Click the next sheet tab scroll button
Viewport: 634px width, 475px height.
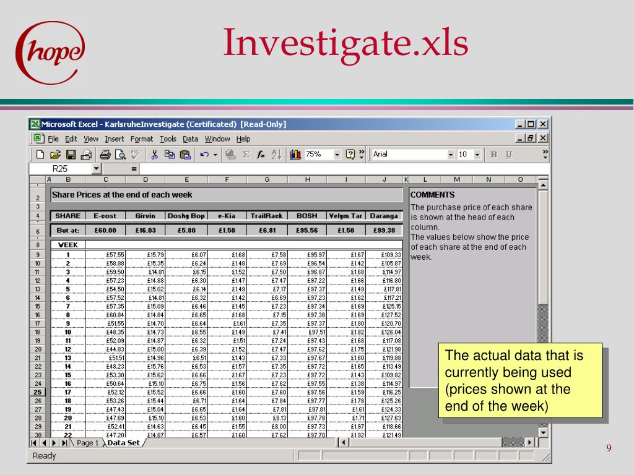click(54, 443)
